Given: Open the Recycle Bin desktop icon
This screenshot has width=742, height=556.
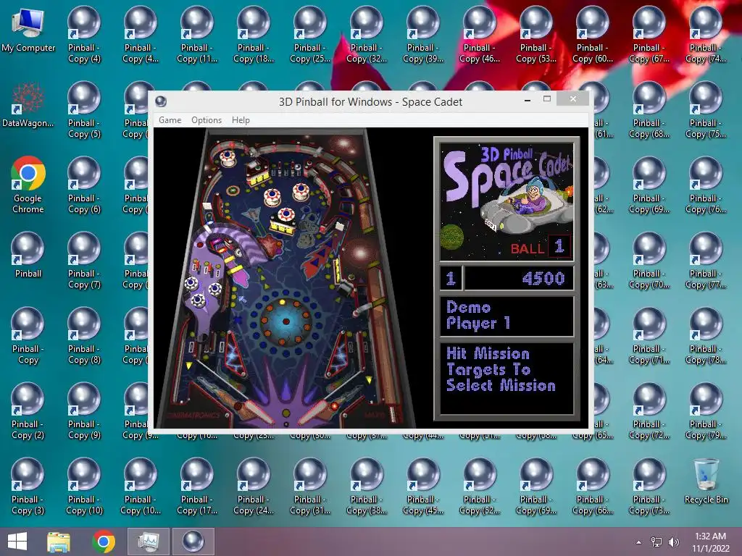Looking at the screenshot, I should point(706,481).
